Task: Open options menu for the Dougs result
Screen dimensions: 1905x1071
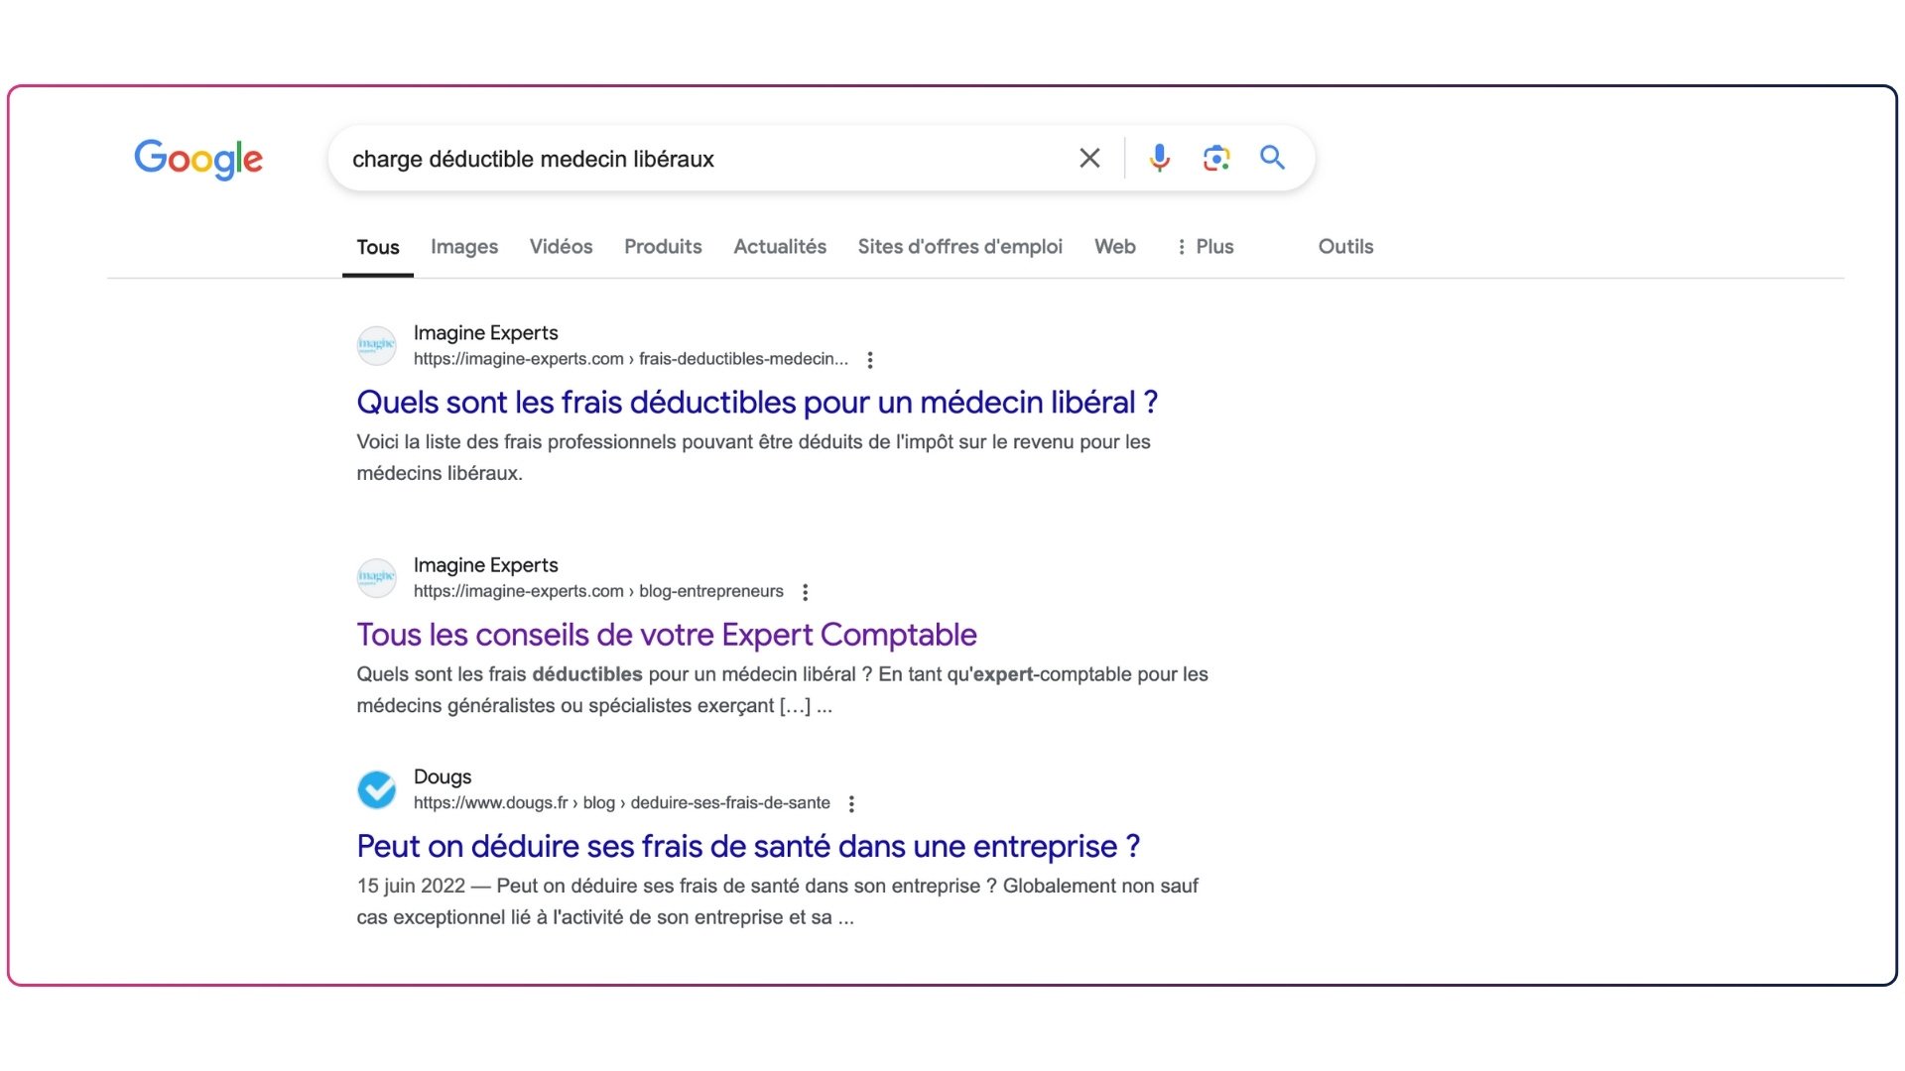Action: coord(851,804)
